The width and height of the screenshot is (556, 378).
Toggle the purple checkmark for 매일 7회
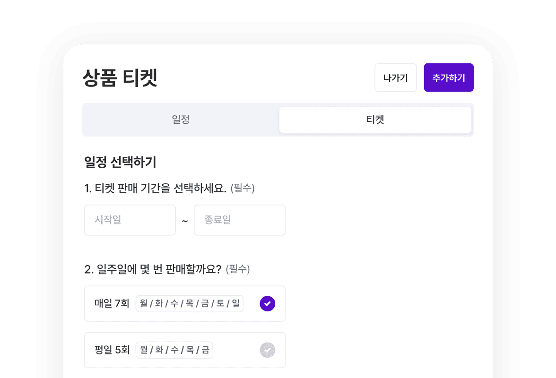[267, 303]
